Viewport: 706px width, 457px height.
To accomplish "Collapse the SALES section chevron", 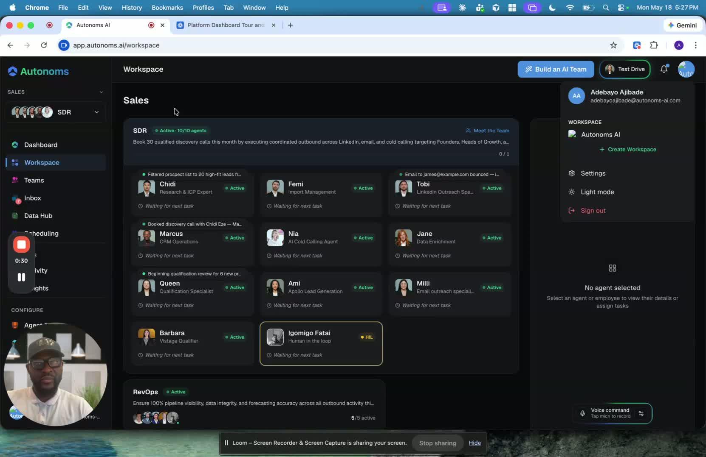I will tap(101, 92).
